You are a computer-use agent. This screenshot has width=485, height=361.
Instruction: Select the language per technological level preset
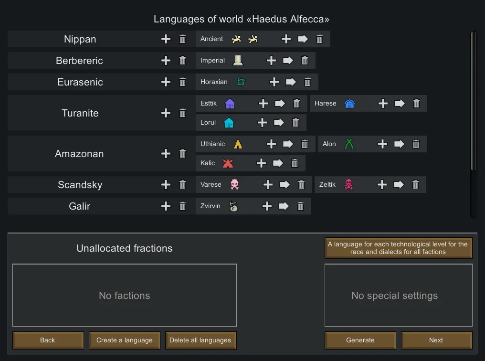pyautogui.click(x=398, y=248)
